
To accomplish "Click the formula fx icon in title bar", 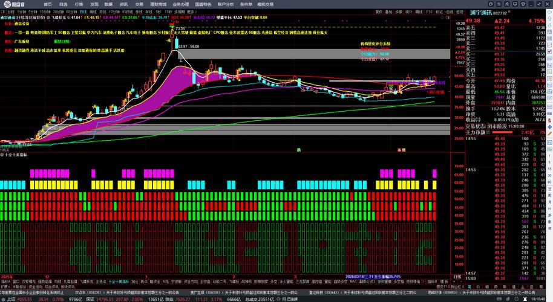I will point(507,4).
